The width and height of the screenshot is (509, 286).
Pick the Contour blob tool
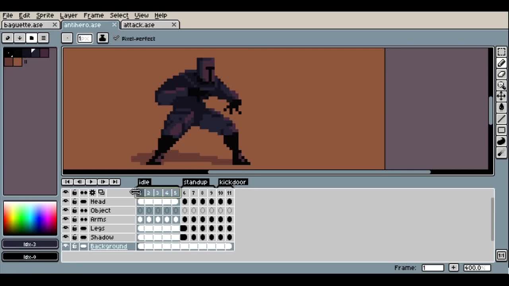point(501,141)
